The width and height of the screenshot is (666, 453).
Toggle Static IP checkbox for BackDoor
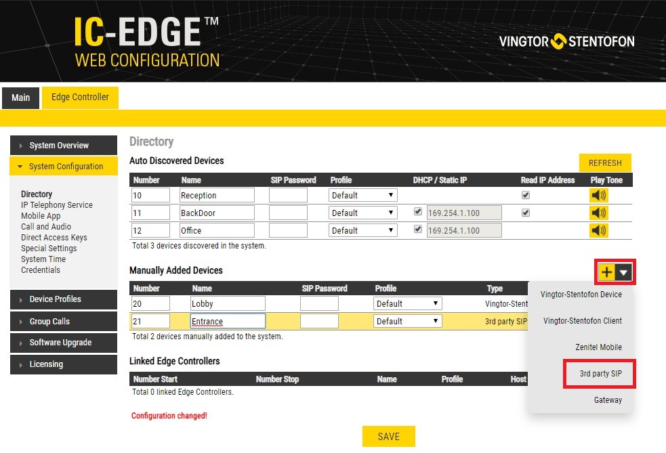[418, 211]
